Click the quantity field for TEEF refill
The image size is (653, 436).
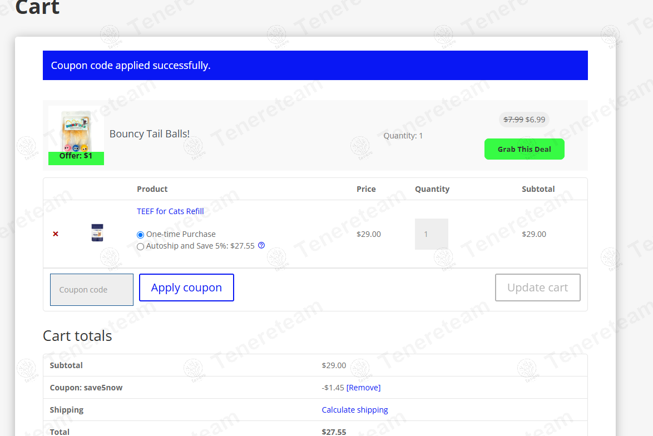tap(431, 234)
